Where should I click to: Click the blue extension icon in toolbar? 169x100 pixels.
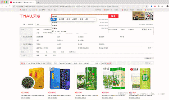point(151,6)
